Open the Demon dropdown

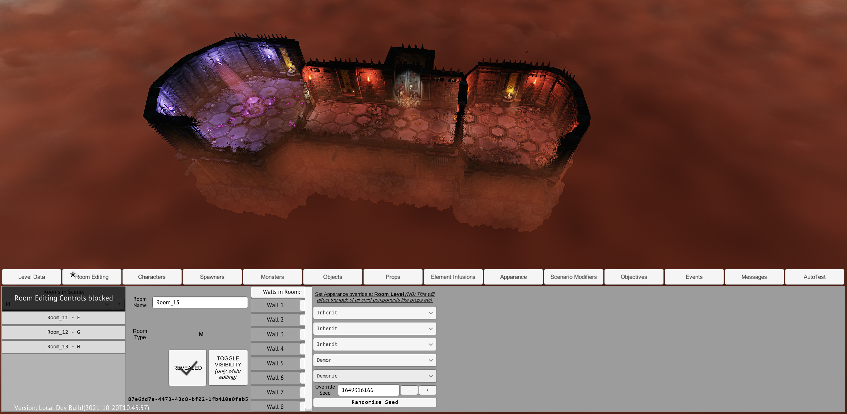point(375,360)
